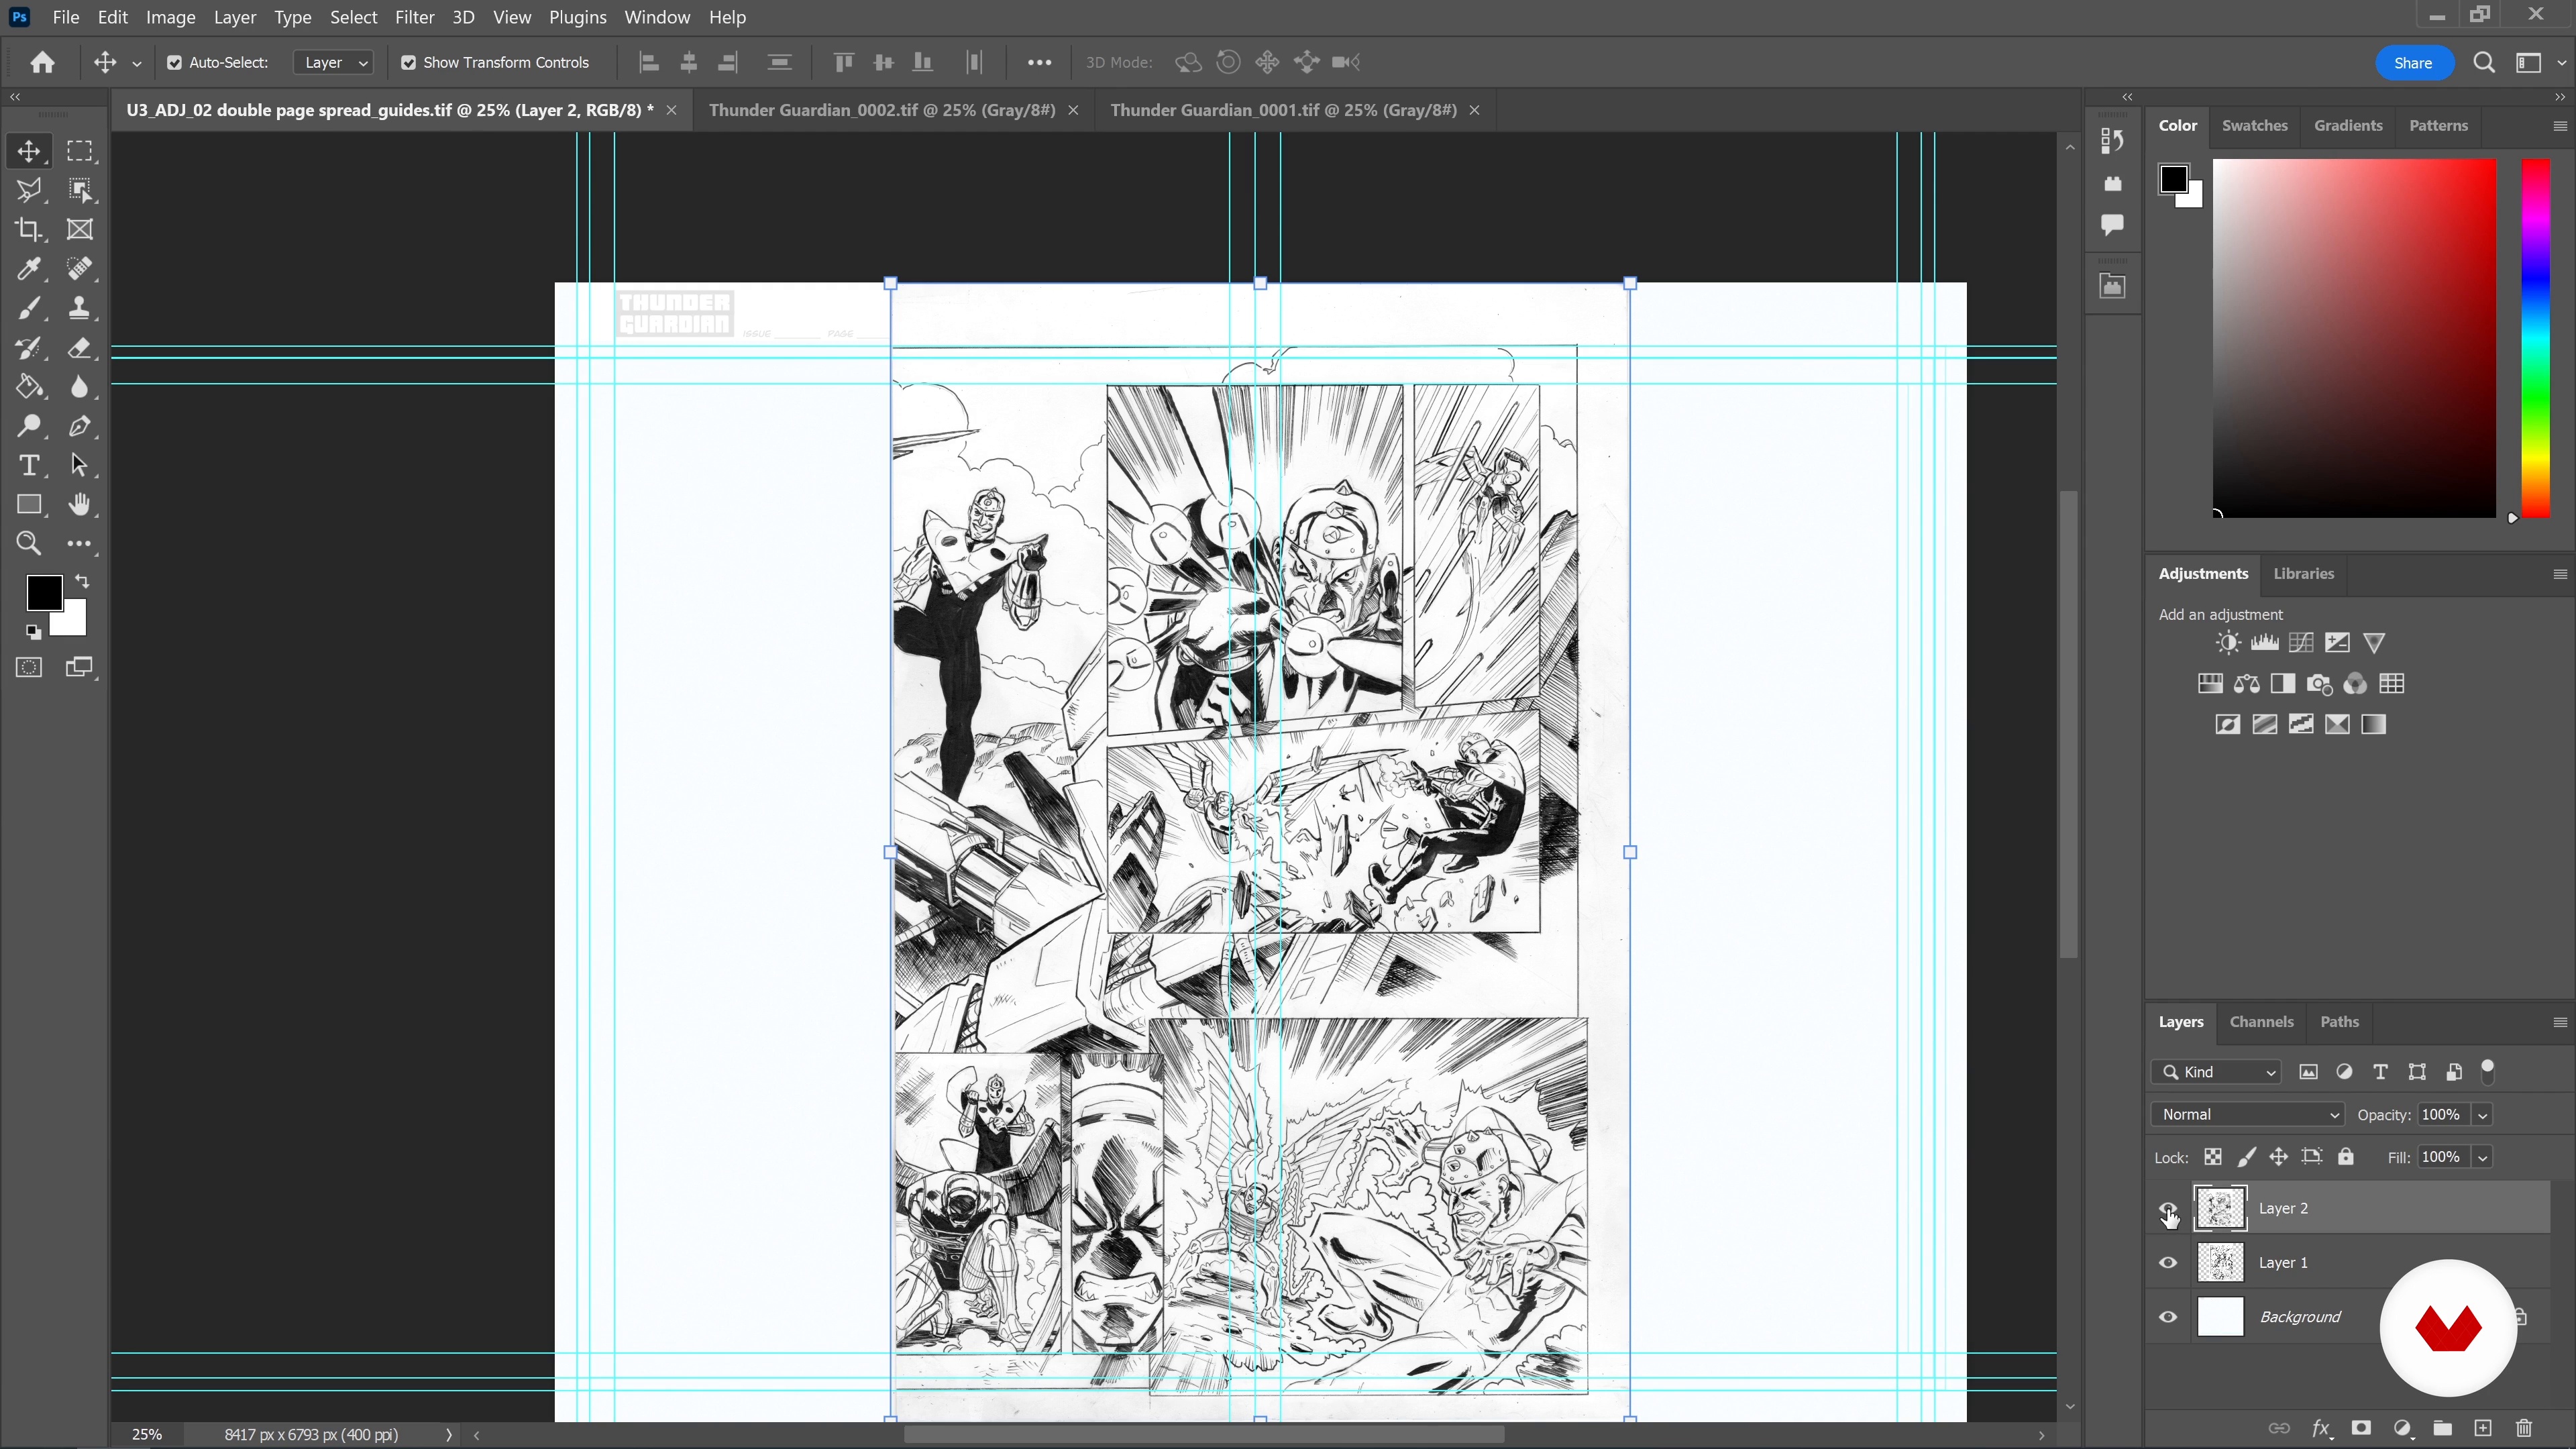Select the Rectangle shape tool

[29, 504]
